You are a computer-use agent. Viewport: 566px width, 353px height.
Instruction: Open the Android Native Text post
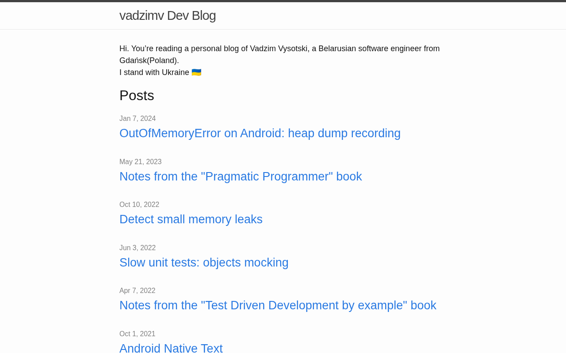pos(171,348)
